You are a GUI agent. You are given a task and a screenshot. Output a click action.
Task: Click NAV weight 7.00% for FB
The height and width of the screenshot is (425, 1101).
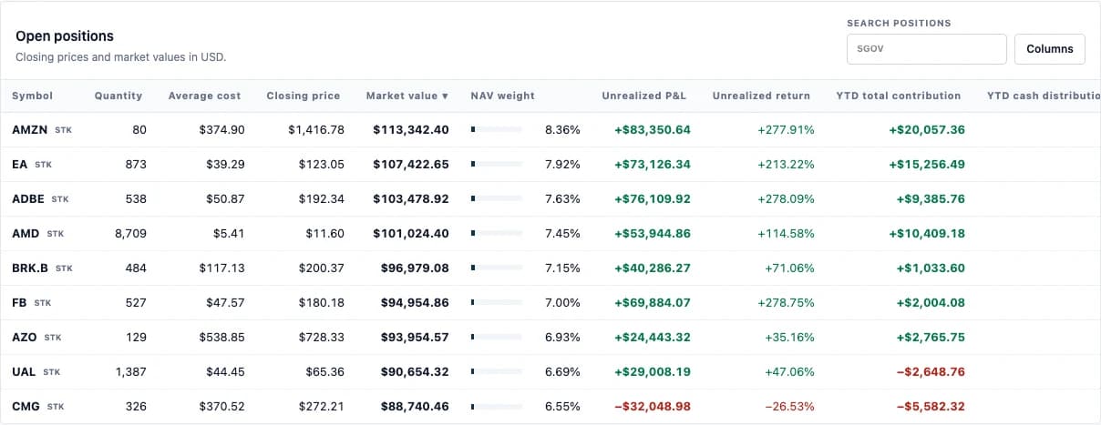(x=562, y=303)
